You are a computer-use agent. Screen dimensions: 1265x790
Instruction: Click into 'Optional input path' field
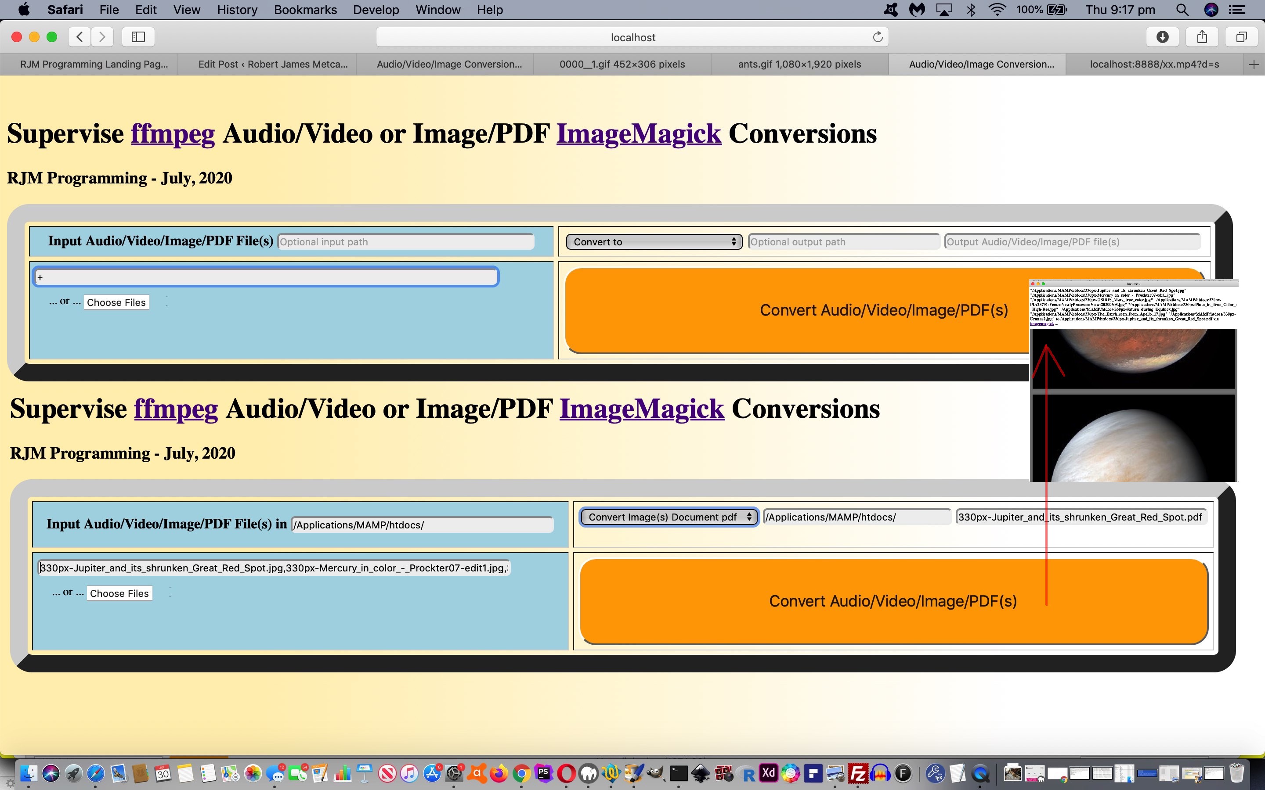pos(406,242)
